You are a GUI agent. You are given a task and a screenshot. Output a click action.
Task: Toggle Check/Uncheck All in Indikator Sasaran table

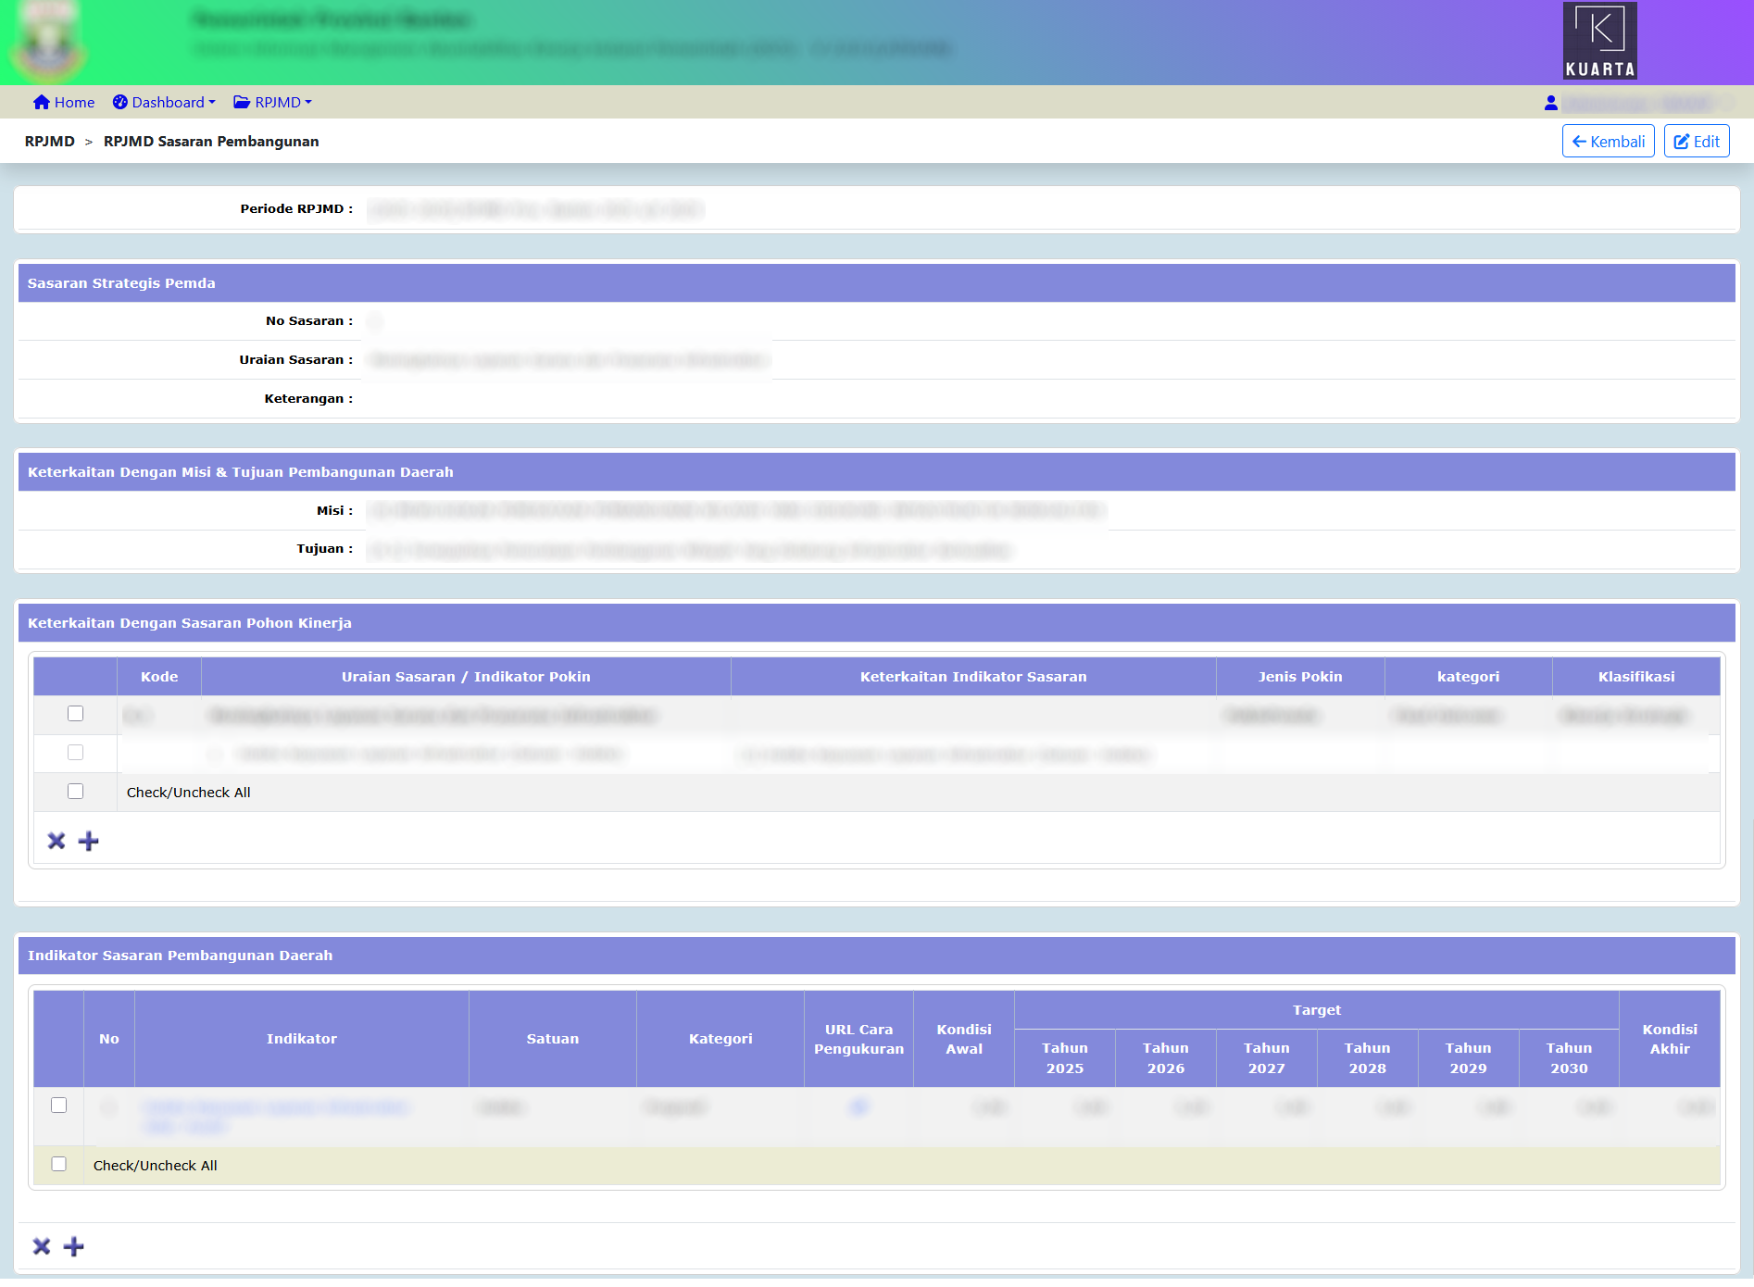pyautogui.click(x=59, y=1164)
